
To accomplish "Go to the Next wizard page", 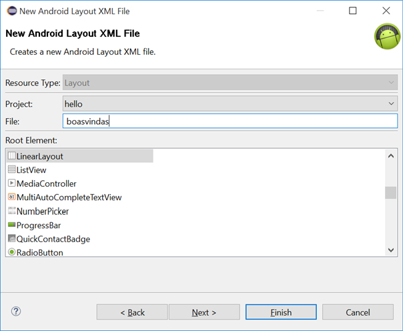I will (204, 312).
